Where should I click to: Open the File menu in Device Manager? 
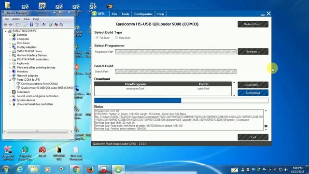click(x=7, y=19)
